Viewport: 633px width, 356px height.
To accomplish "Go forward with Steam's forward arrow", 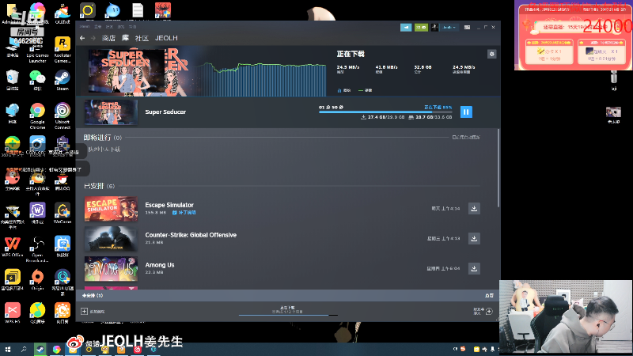I will (x=93, y=38).
